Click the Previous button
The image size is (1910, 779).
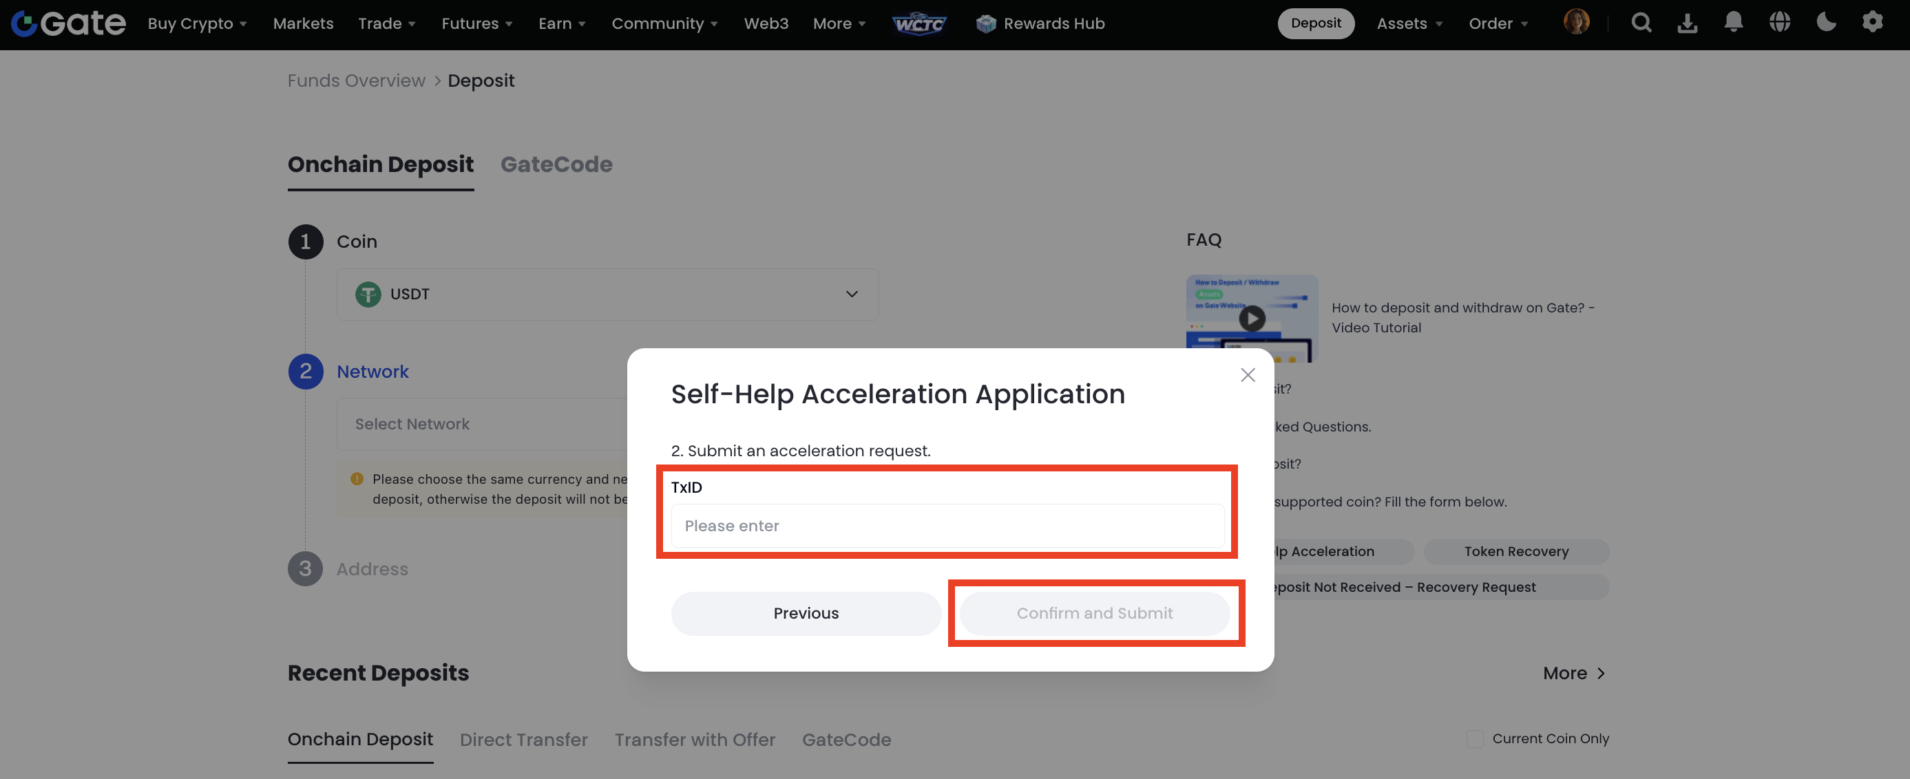coord(805,613)
